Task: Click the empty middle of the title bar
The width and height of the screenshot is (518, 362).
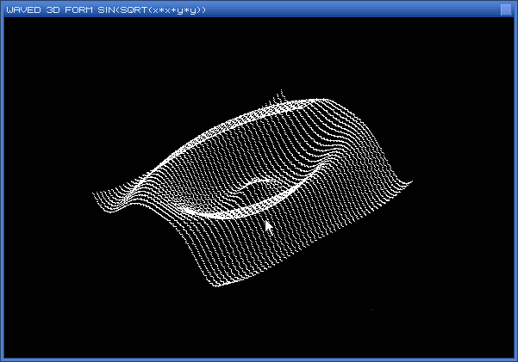Action: 345,9
